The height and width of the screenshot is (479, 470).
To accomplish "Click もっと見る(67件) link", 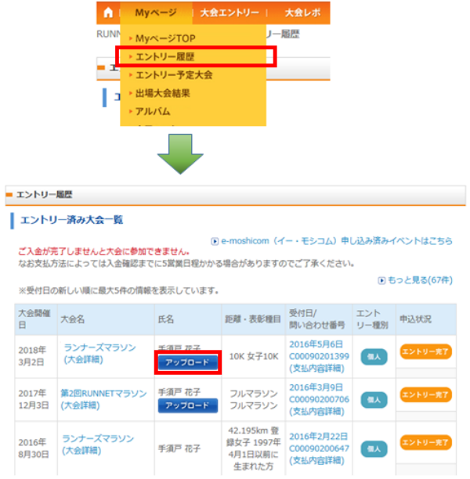I will (x=419, y=279).
